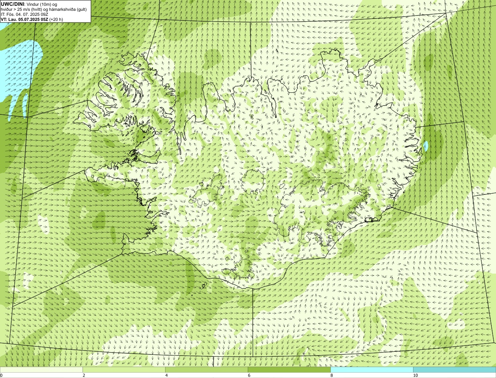The width and height of the screenshot is (496, 378).
Task: Click the 8–10 m/s cyan legend swatch
Action: tap(372, 370)
